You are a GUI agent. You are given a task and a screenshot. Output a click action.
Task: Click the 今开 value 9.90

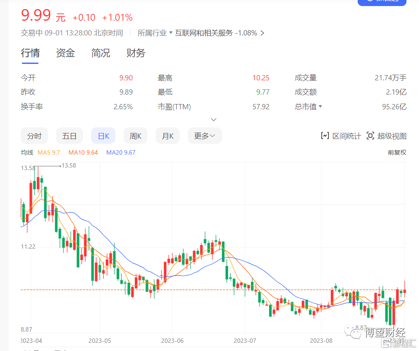click(x=126, y=78)
